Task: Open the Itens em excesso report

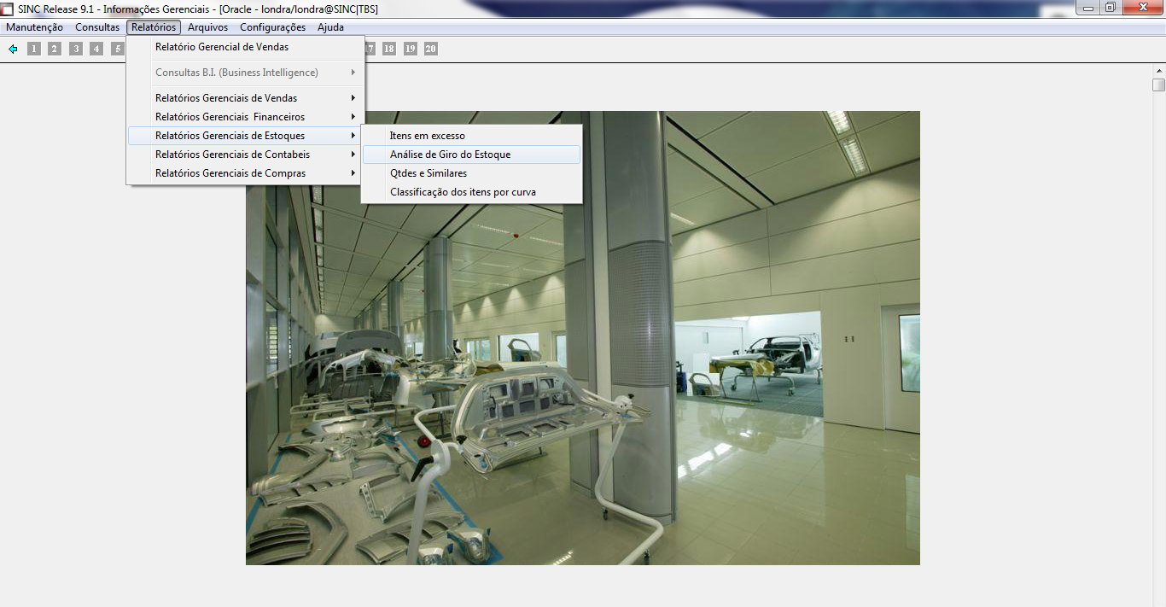Action: point(472,136)
